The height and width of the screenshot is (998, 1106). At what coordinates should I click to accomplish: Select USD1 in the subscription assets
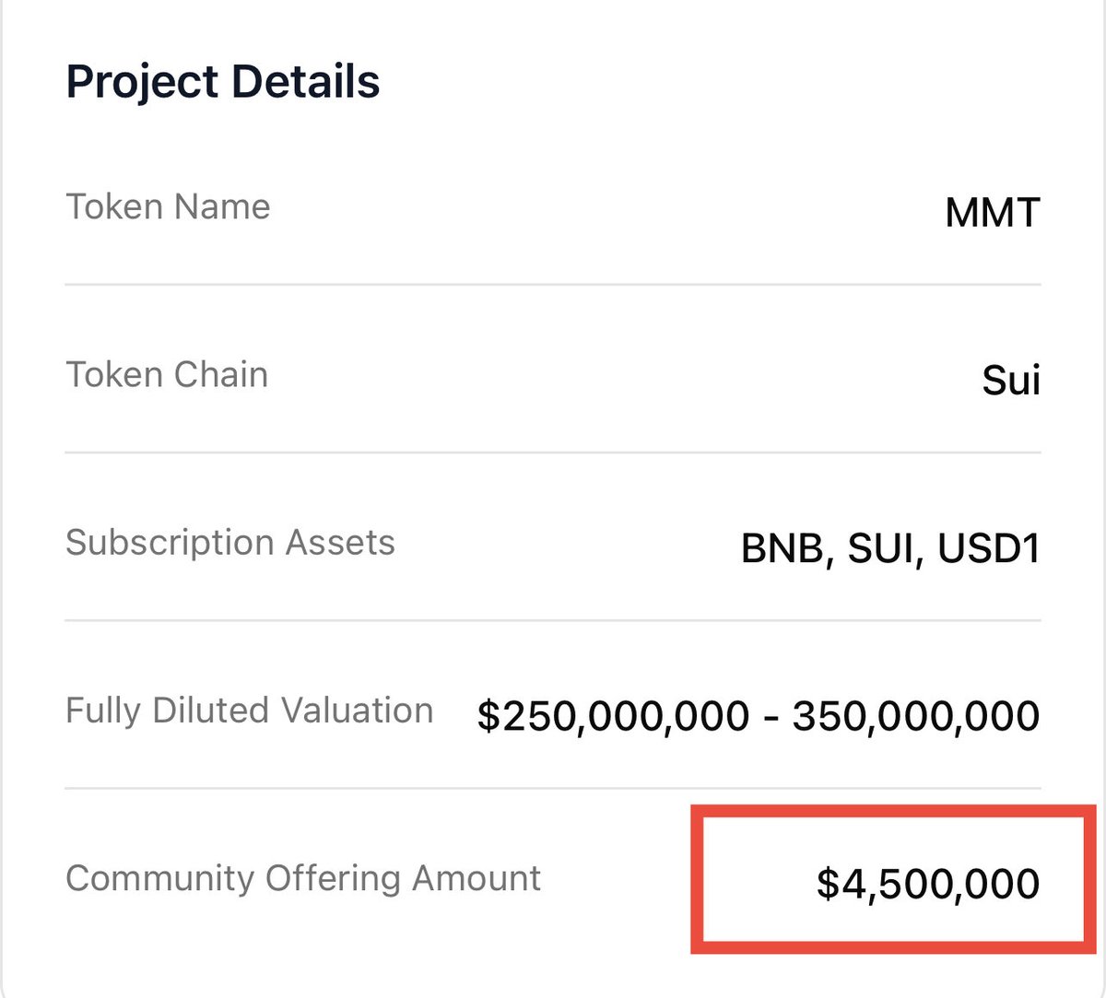[x=989, y=549]
